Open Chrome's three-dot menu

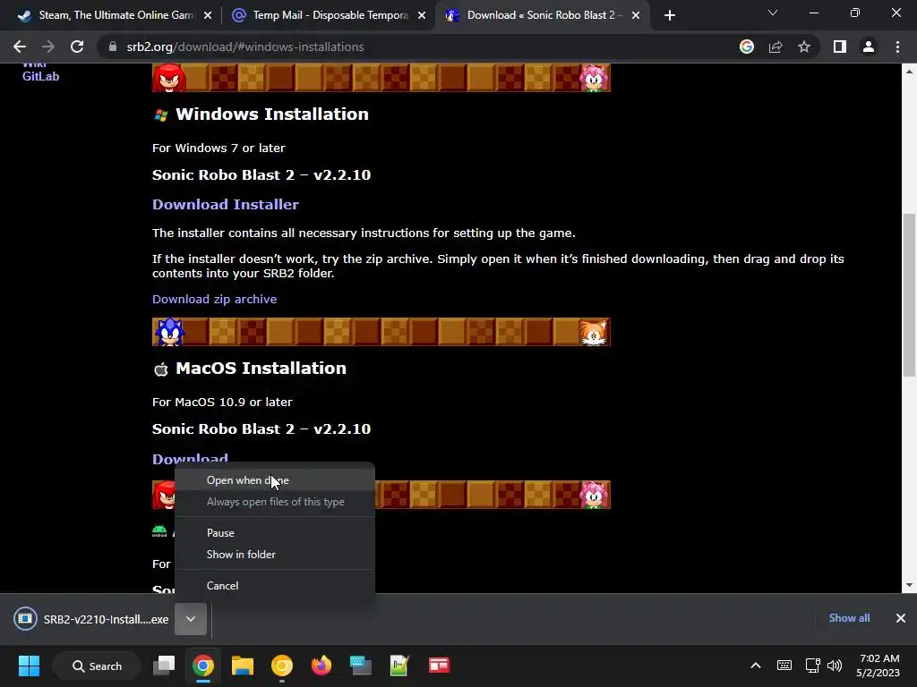[x=897, y=47]
